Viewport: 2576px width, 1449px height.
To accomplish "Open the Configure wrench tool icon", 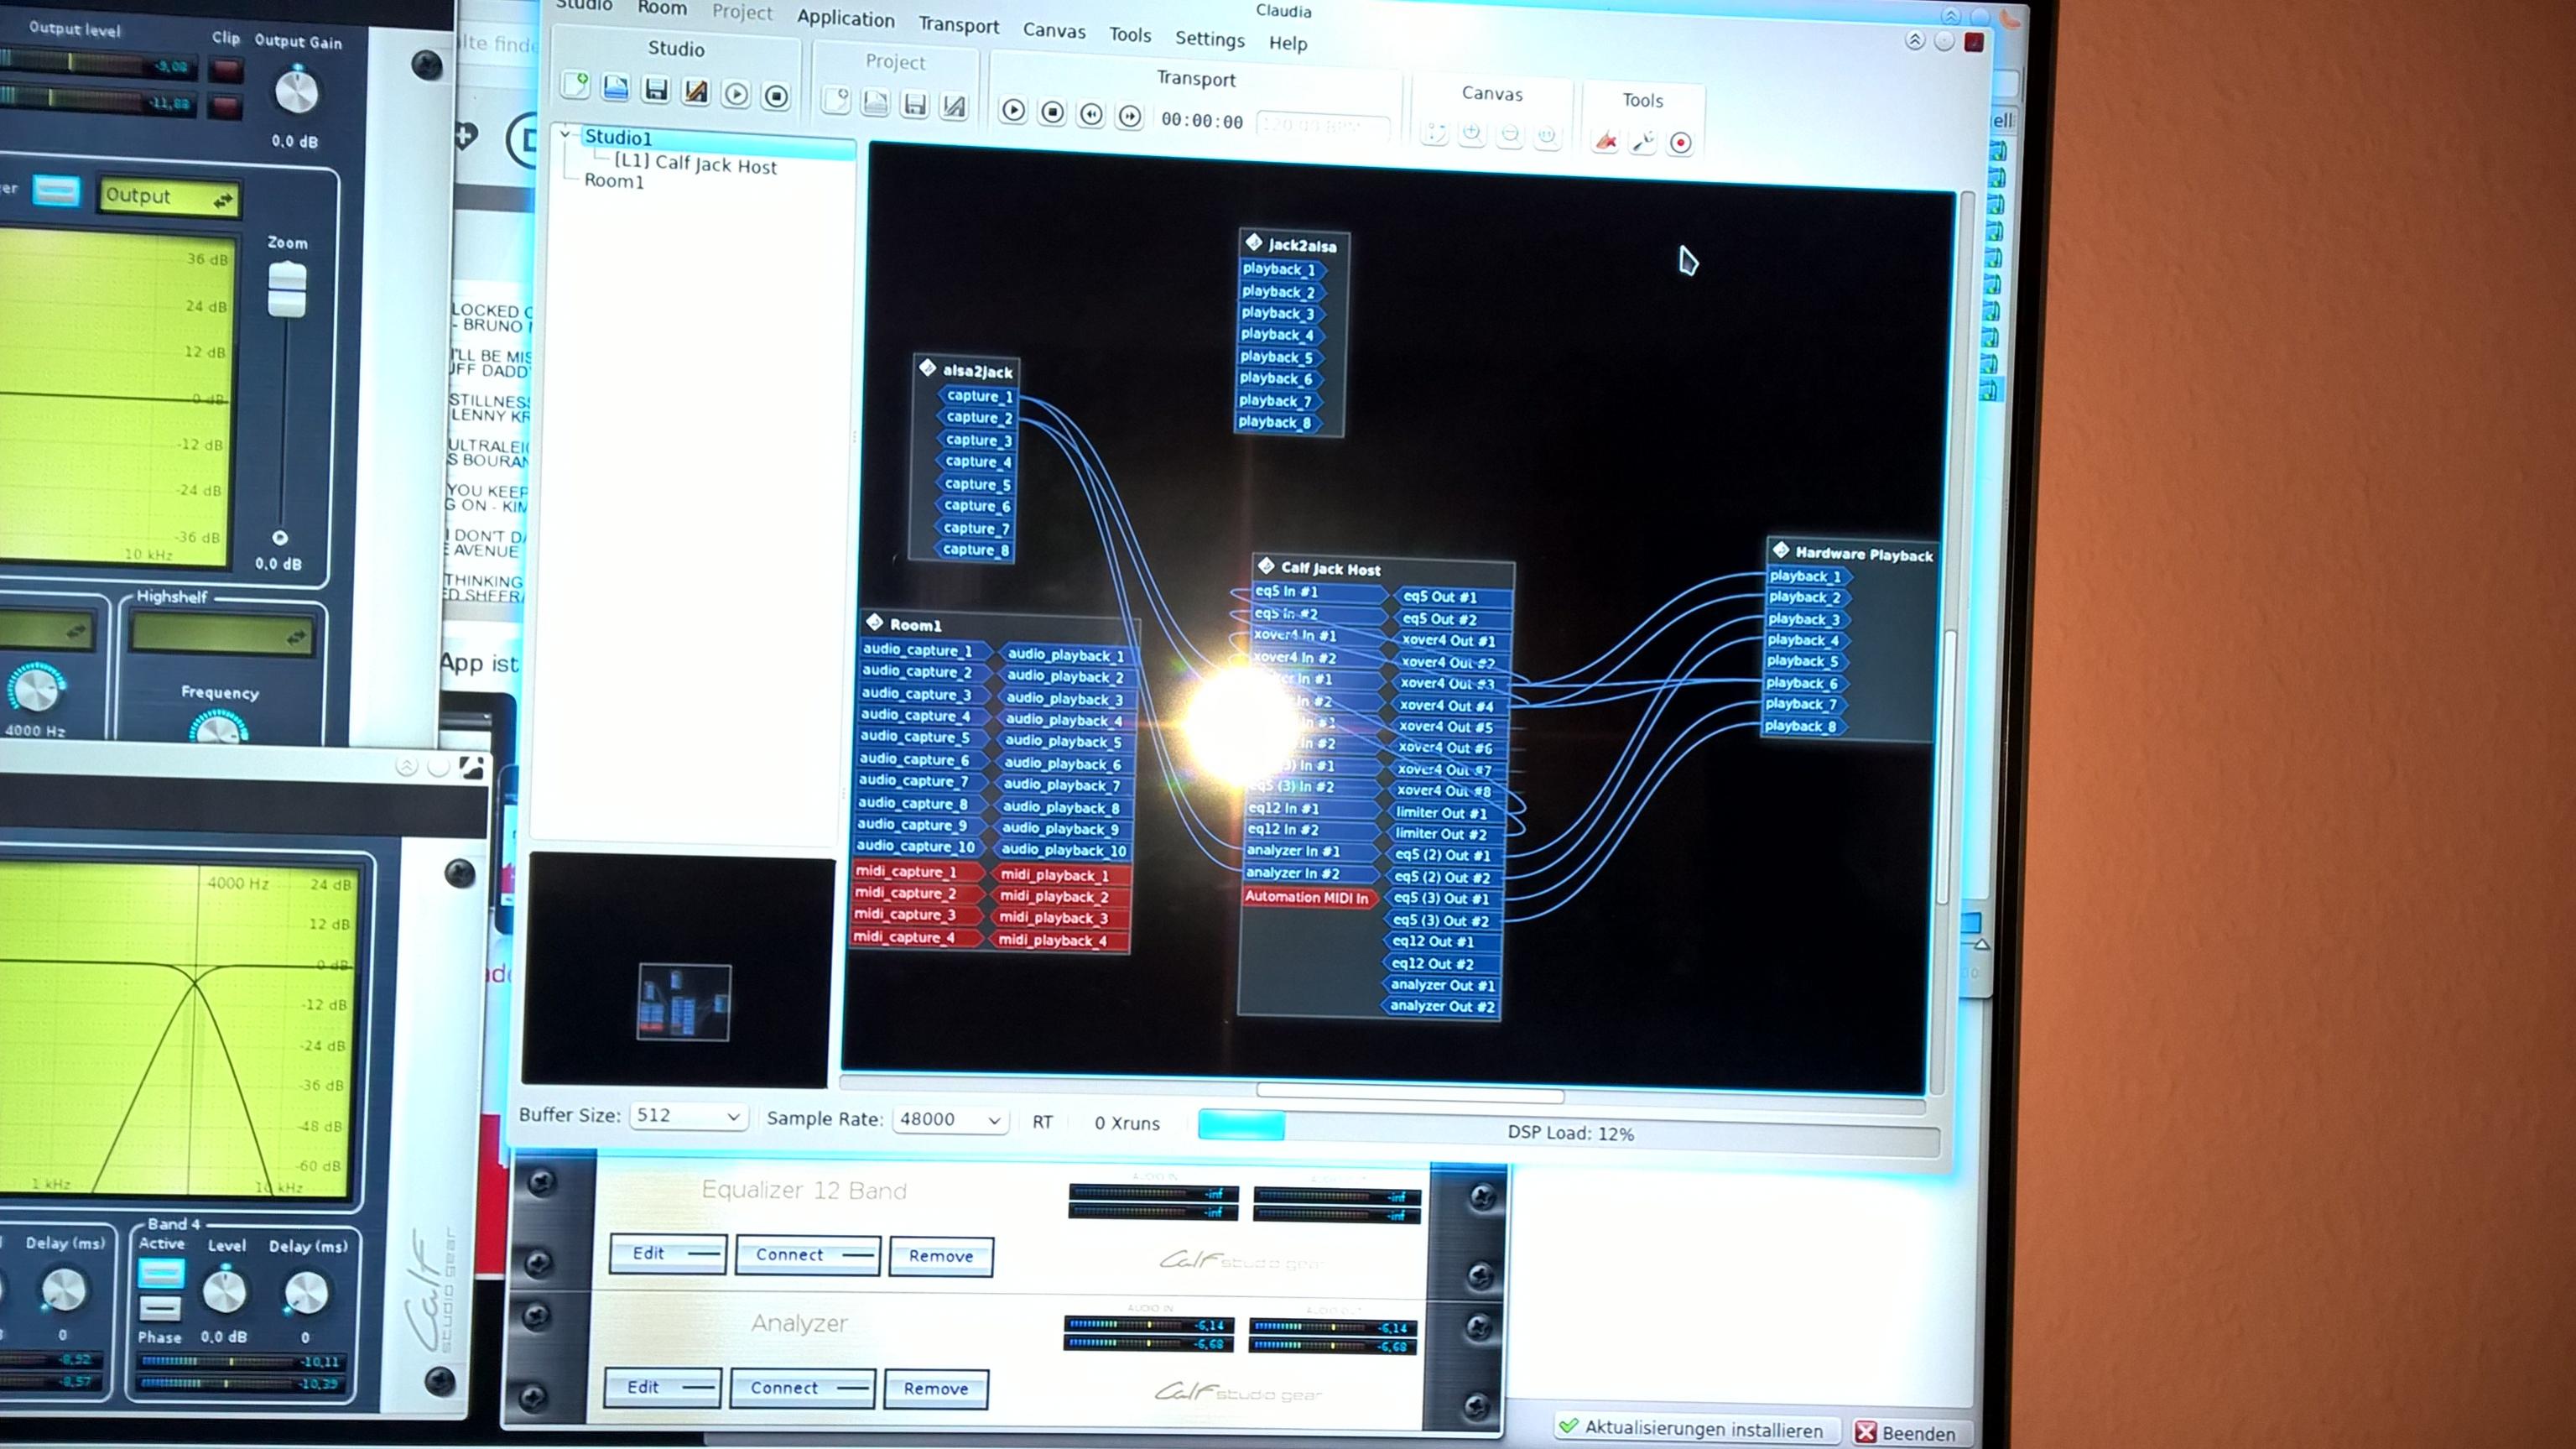I will pos(1643,142).
